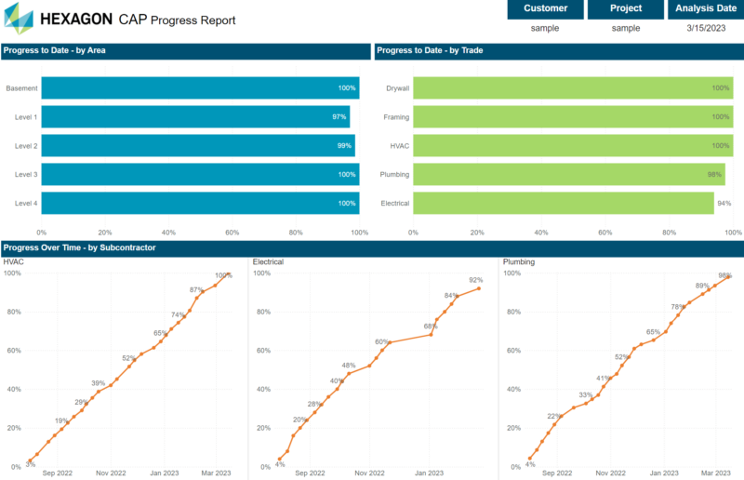Screen dimensions: 744x480
Task: Click the 68% point in Electrical chart
Action: tap(431, 334)
